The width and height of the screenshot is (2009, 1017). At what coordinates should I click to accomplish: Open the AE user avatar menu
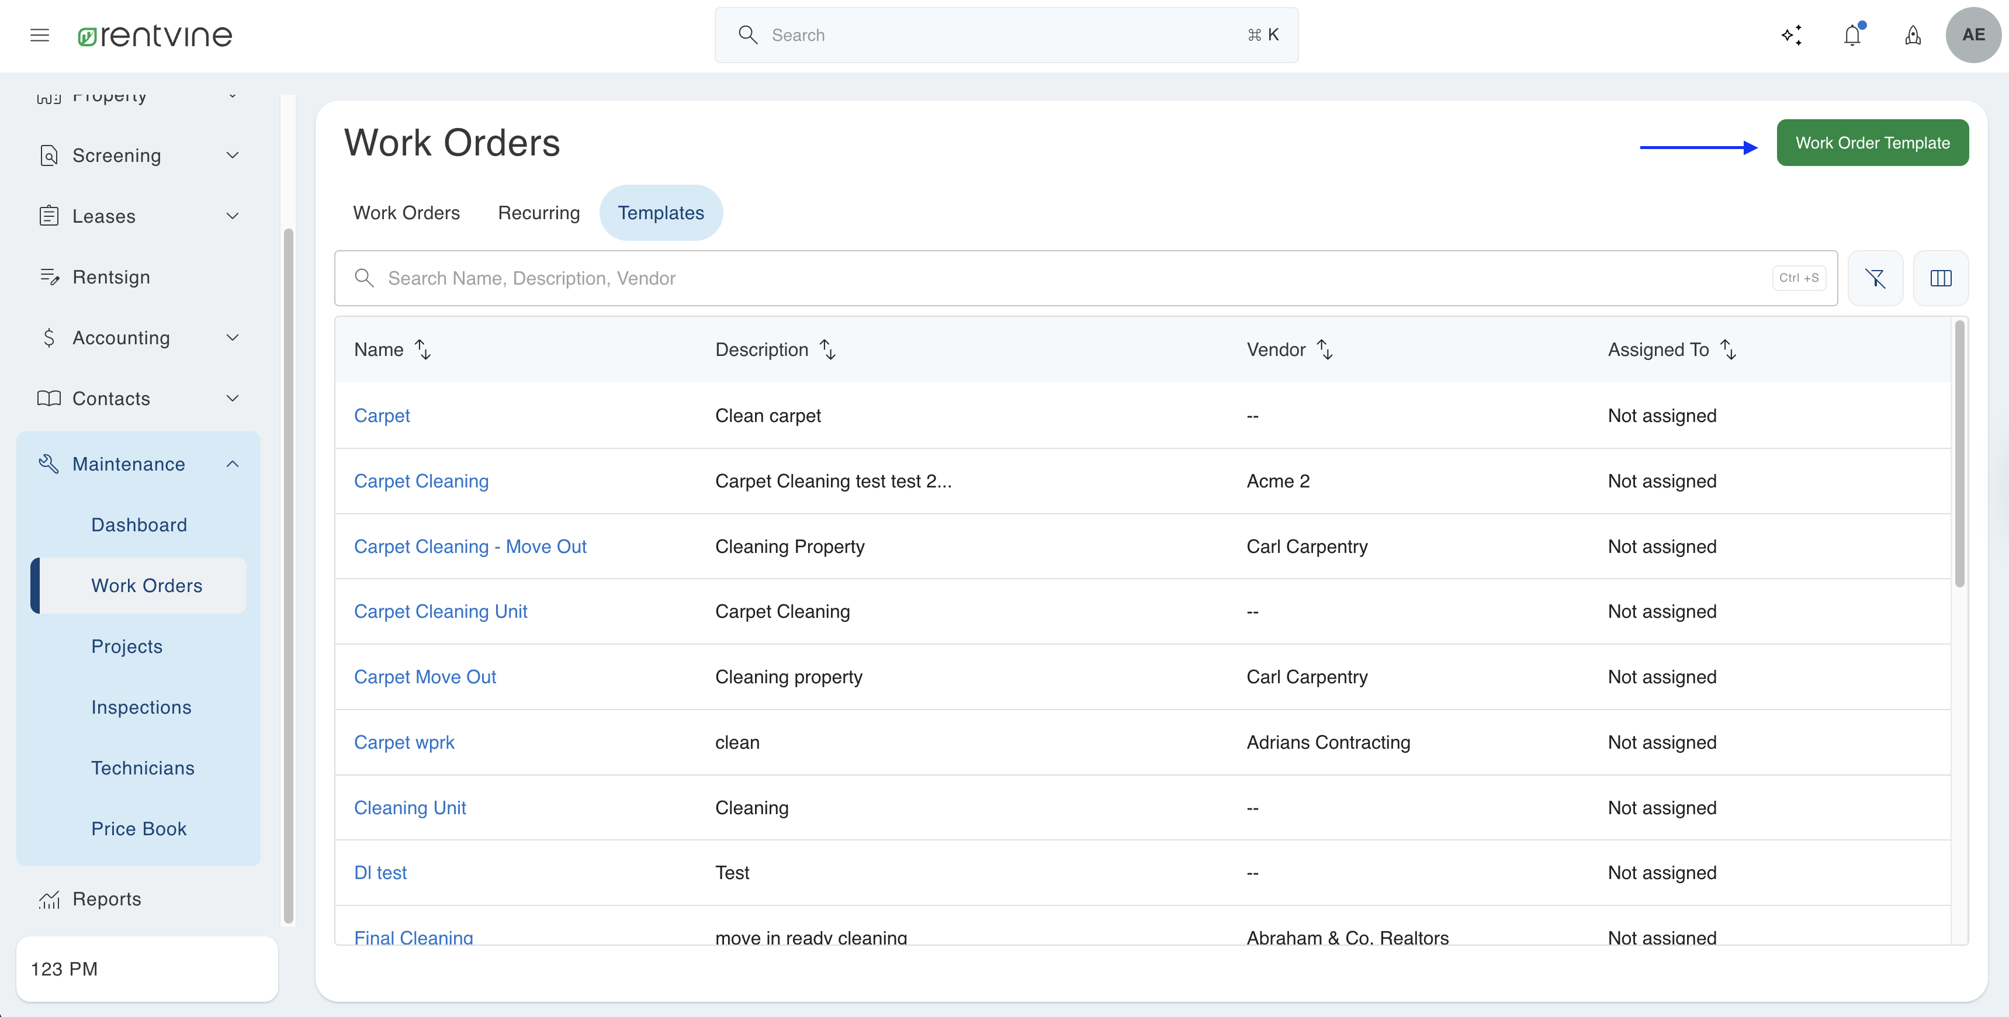point(1972,35)
